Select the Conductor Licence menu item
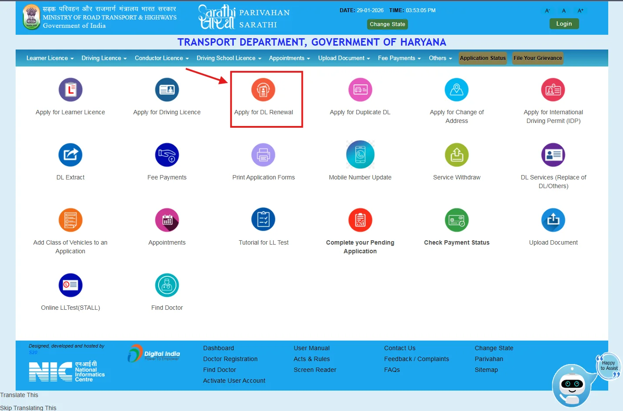623x411 pixels. click(x=161, y=58)
